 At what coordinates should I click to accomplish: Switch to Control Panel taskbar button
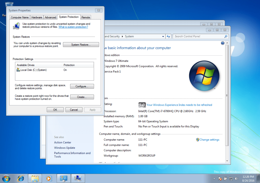[x=64, y=178]
